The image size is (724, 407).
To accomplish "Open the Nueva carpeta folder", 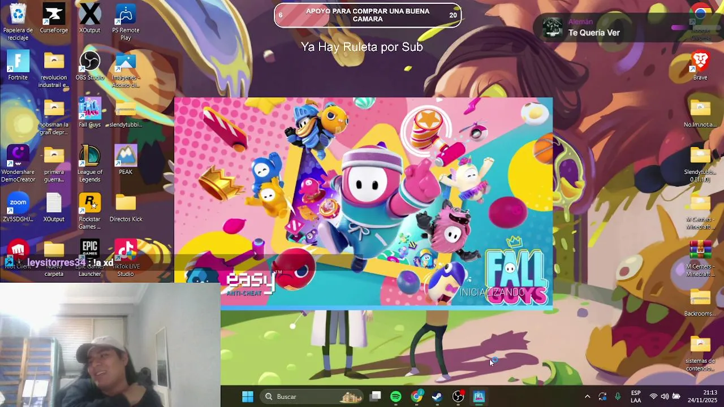I will click(54, 259).
